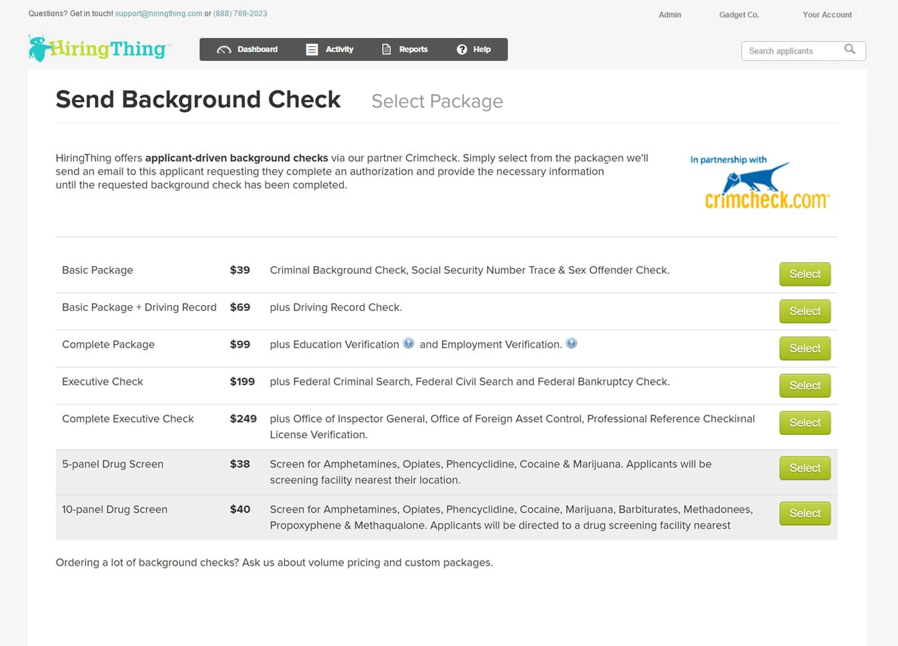This screenshot has height=646, width=898.
Task: Click the $249 price
Action: click(x=243, y=419)
